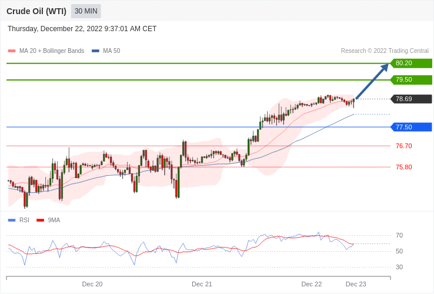Click the MA 50 legend label
The height and width of the screenshot is (294, 434).
pos(112,51)
